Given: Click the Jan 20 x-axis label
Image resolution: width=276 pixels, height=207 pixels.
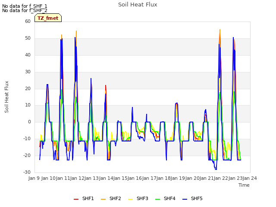Looking at the screenshot, I should [x=192, y=178].
